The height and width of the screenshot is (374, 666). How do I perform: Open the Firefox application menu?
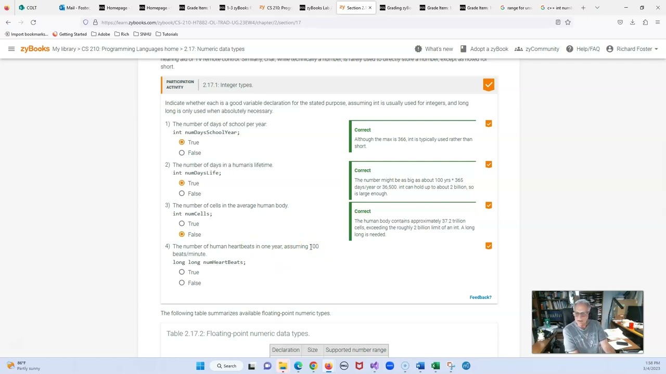tap(658, 22)
